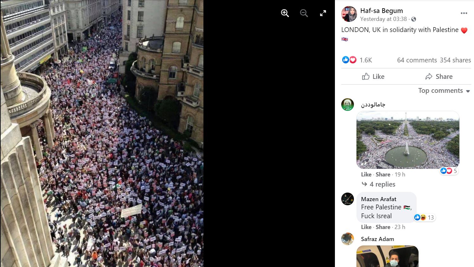Viewport: 474px width, 267px height.
Task: Expand the Top comments sorting dropdown
Action: (x=444, y=91)
